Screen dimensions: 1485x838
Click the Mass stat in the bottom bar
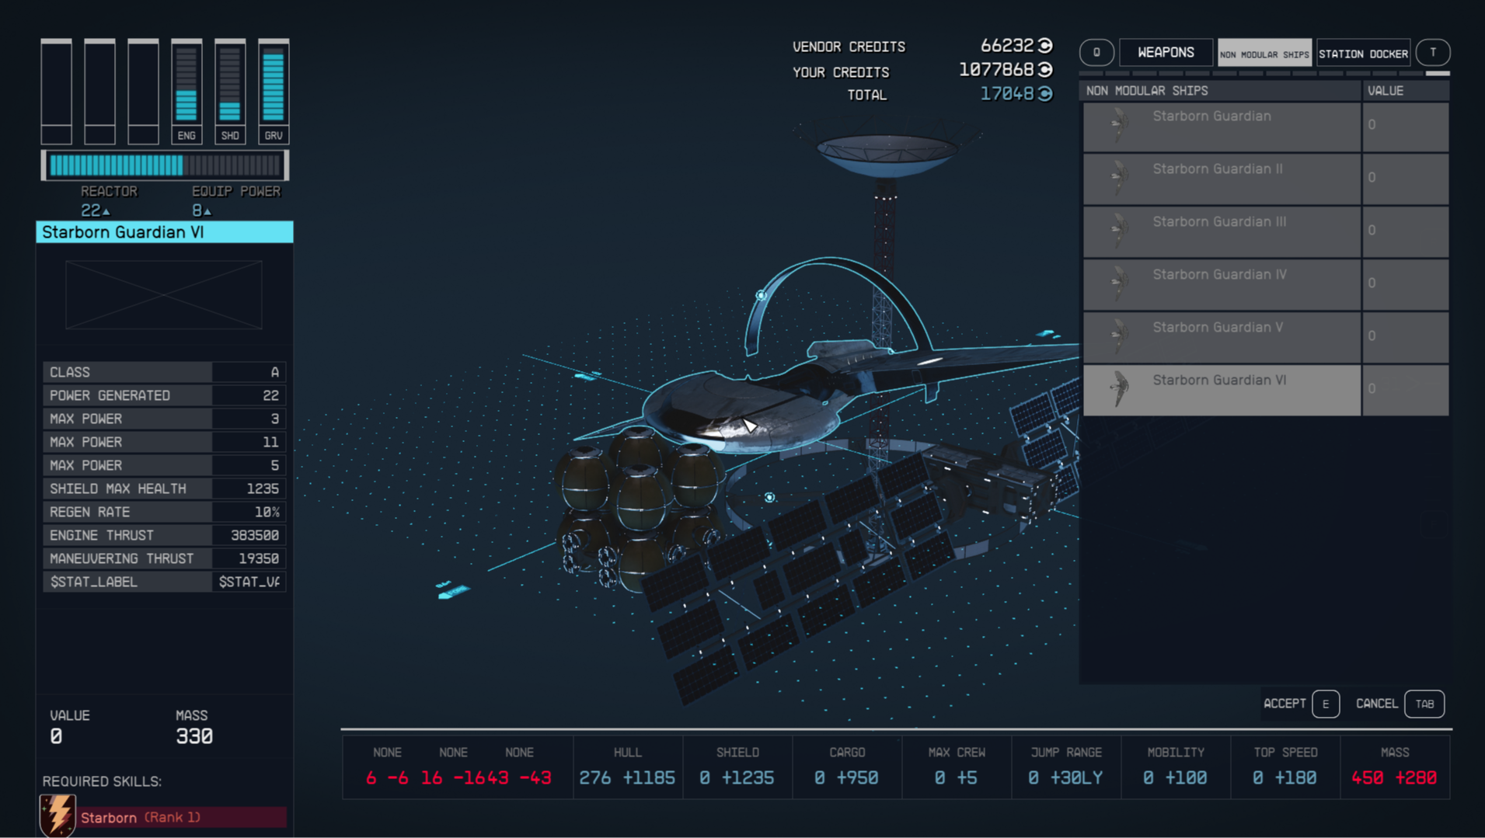click(1395, 767)
